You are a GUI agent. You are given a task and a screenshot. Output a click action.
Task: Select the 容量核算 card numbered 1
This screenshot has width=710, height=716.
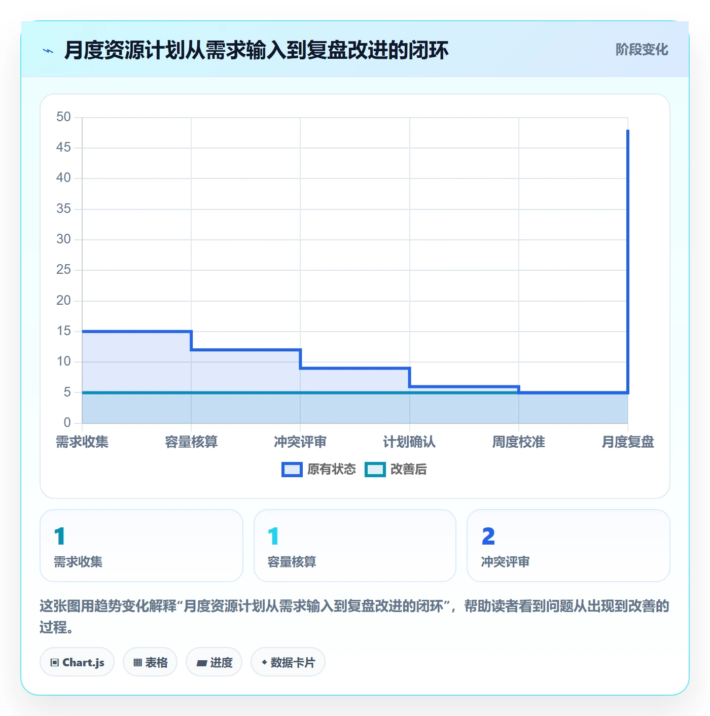point(355,546)
